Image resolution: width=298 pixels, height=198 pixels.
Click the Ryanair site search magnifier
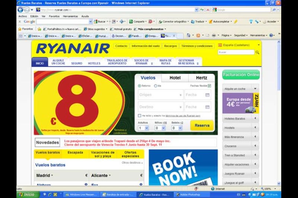pyautogui.click(x=257, y=52)
